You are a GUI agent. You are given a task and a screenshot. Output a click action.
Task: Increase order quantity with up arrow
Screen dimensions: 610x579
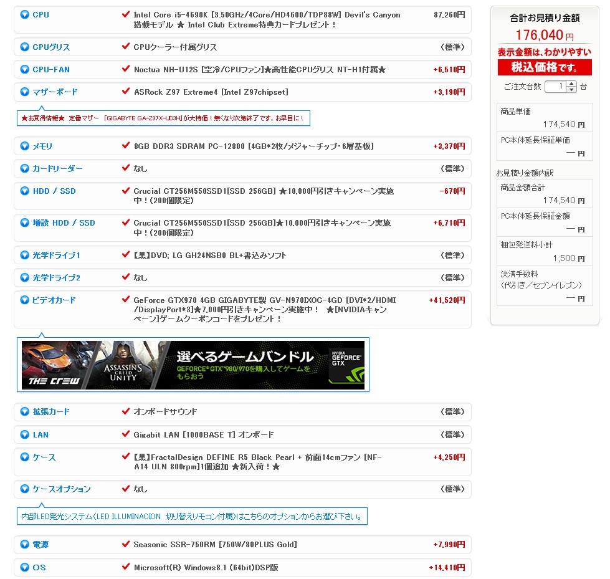click(x=571, y=84)
